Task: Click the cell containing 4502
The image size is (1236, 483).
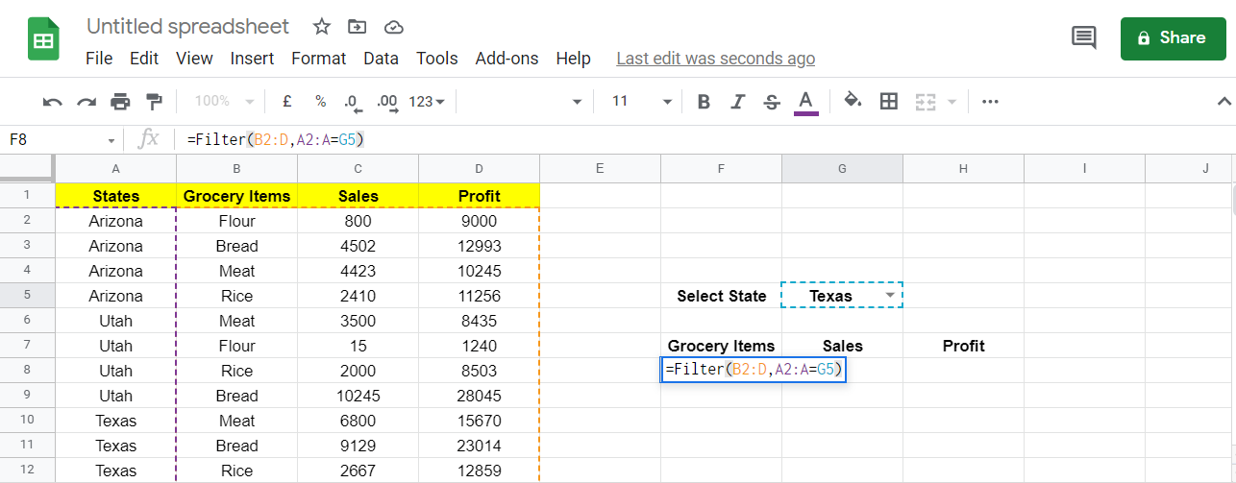Action: click(358, 246)
